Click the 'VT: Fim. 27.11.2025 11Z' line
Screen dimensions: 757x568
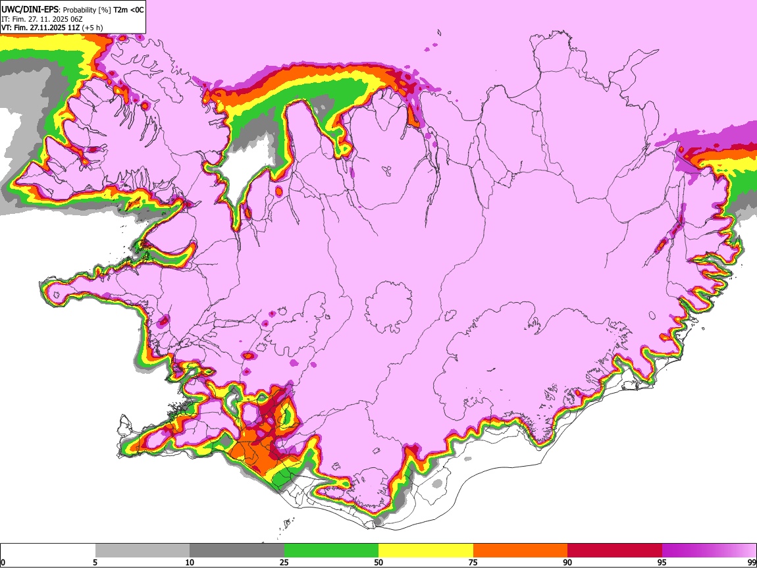(39, 28)
